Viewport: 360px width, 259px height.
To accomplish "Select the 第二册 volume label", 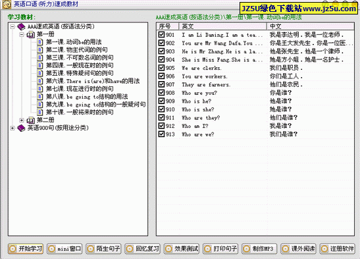I will 45,120.
